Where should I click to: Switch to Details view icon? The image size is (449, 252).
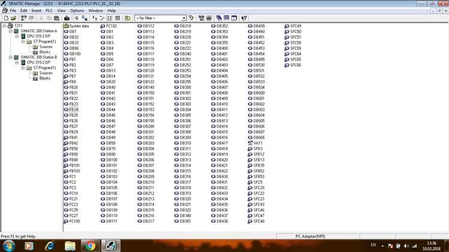point(117,18)
